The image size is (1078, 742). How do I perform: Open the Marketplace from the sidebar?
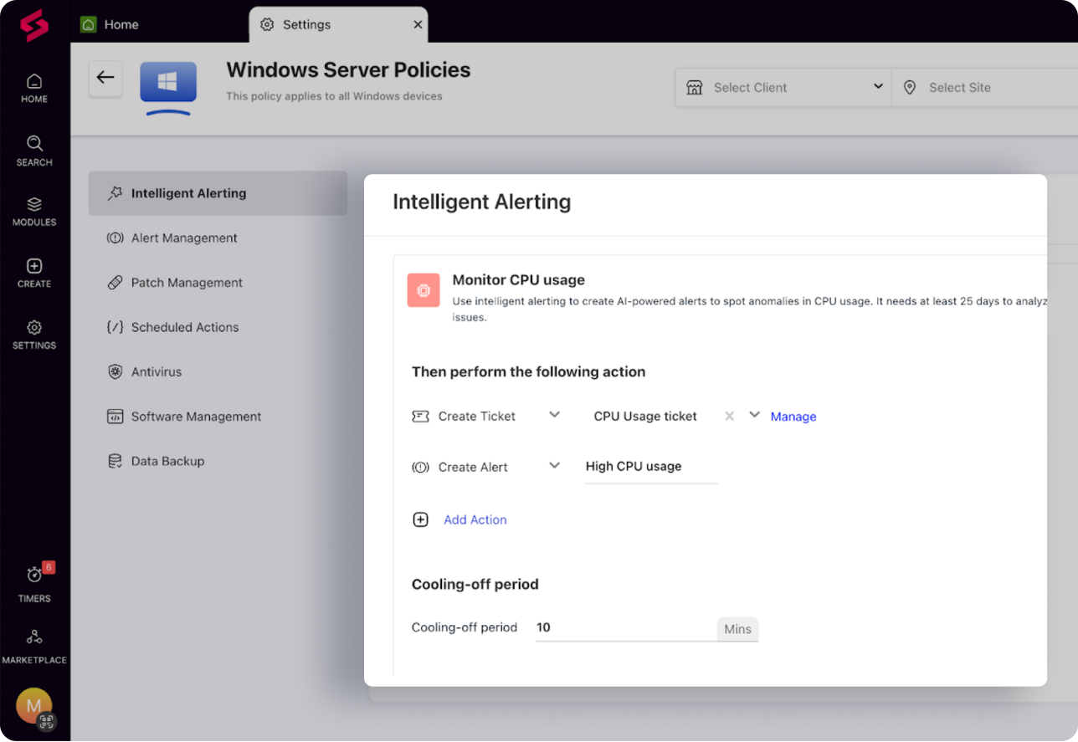33,644
